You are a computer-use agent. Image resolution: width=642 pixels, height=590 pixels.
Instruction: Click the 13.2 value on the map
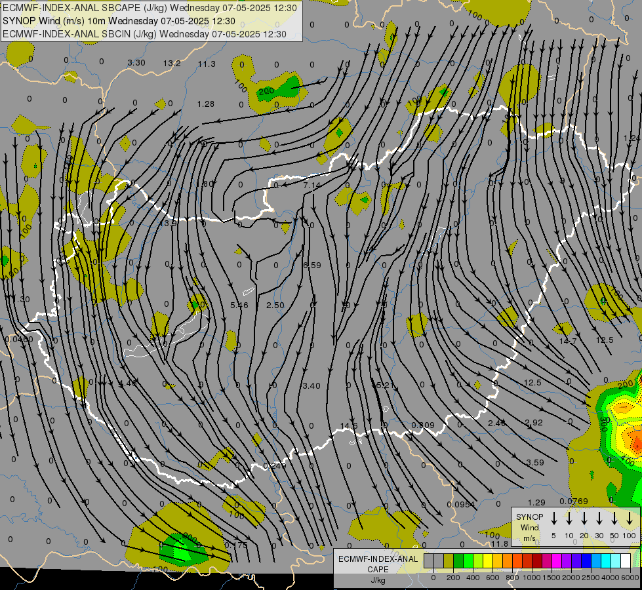pyautogui.click(x=172, y=63)
